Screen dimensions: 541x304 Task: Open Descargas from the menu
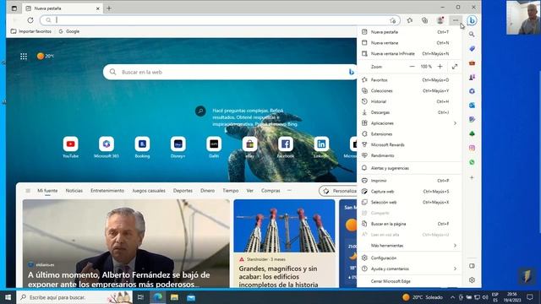pos(409,112)
